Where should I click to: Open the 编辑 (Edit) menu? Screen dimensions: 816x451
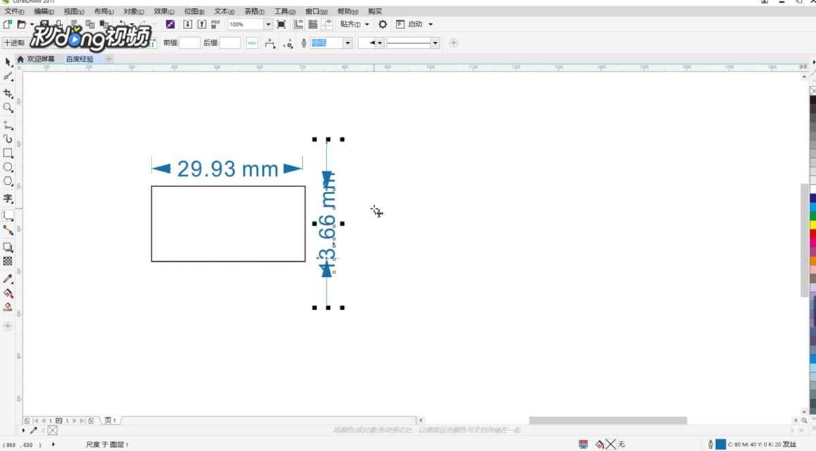click(44, 12)
